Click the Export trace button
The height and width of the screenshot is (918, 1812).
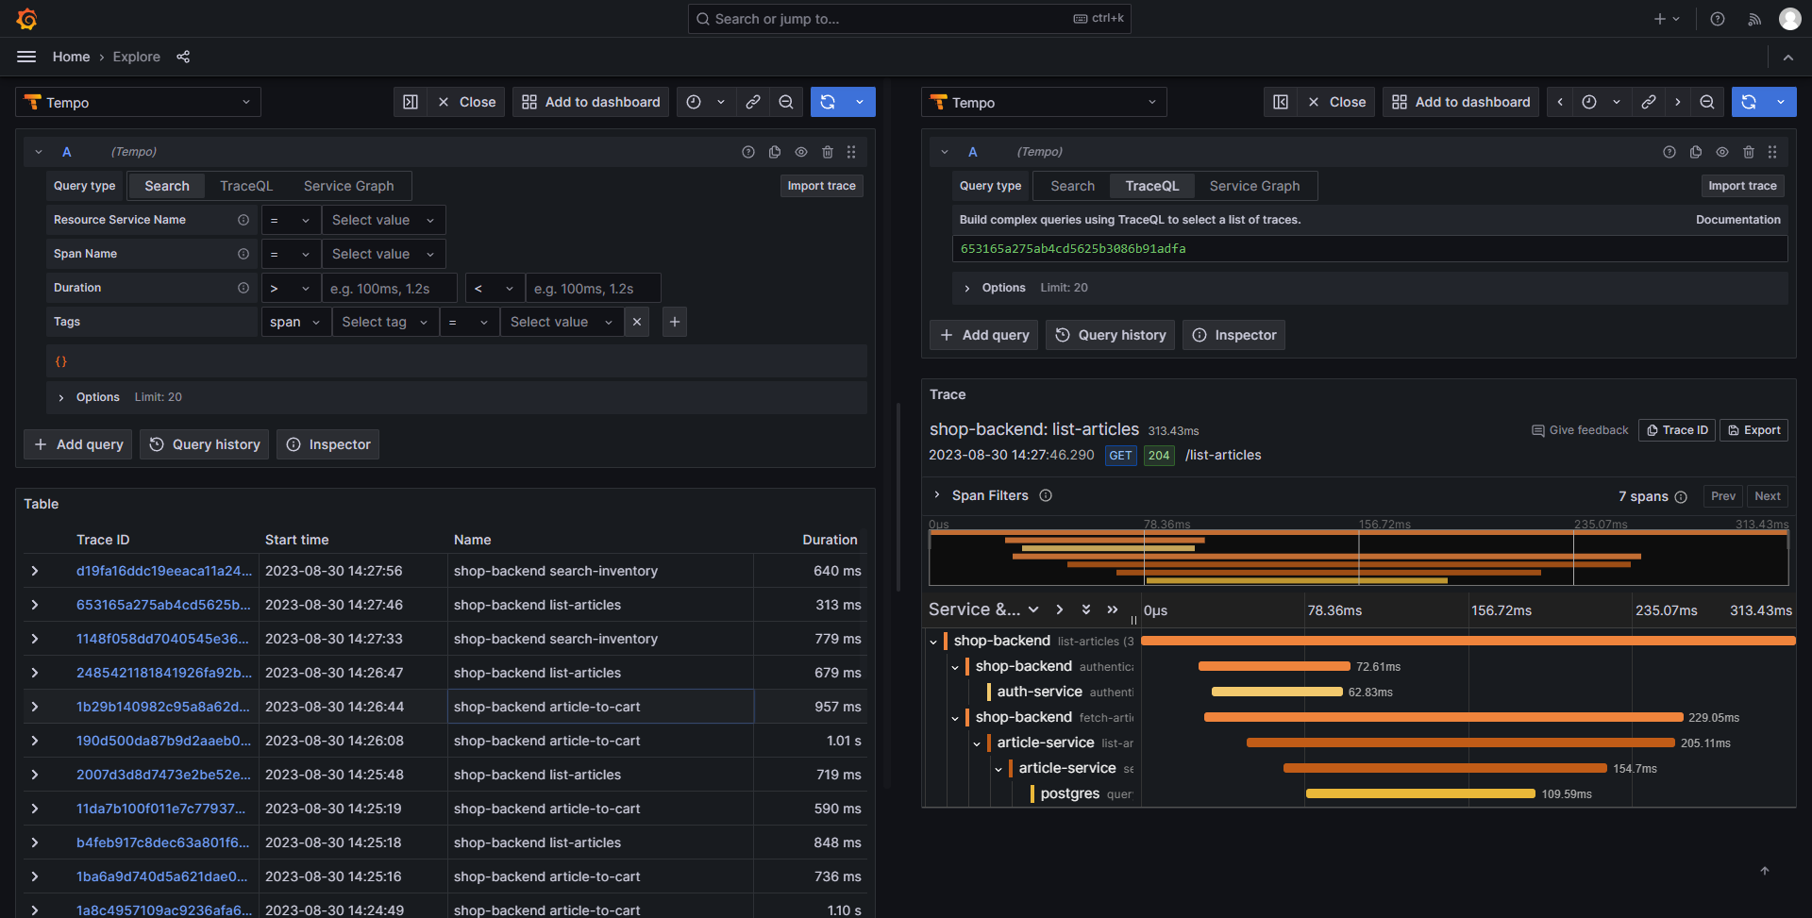[1753, 430]
